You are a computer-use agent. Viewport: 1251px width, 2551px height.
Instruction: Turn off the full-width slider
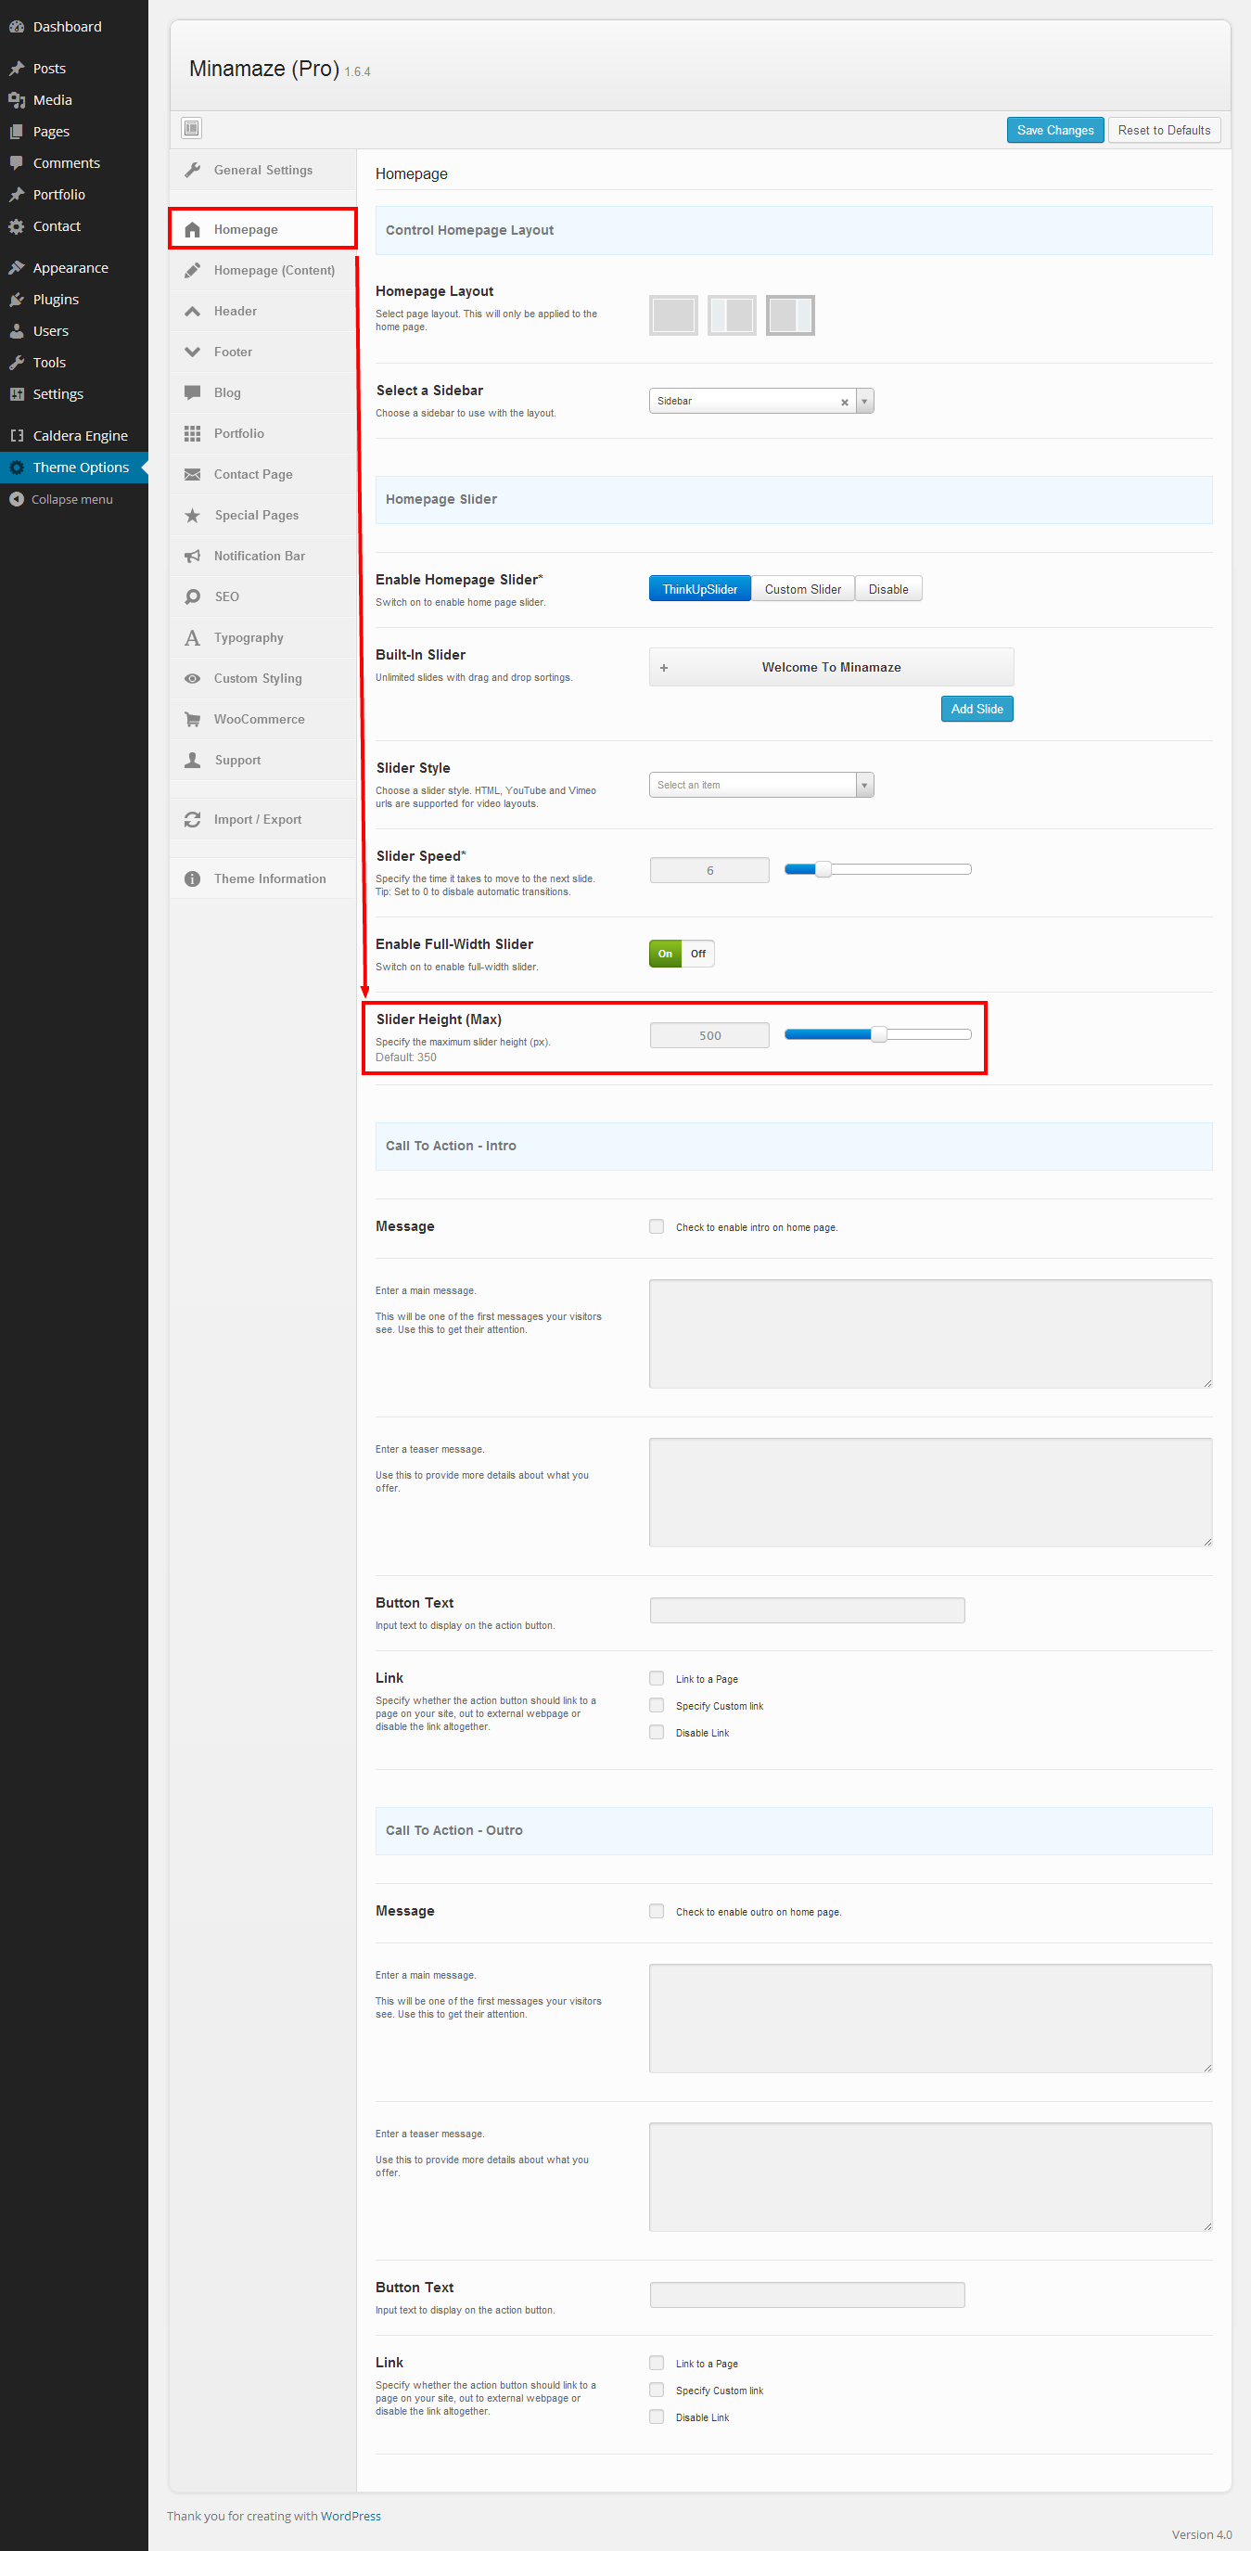(x=697, y=954)
